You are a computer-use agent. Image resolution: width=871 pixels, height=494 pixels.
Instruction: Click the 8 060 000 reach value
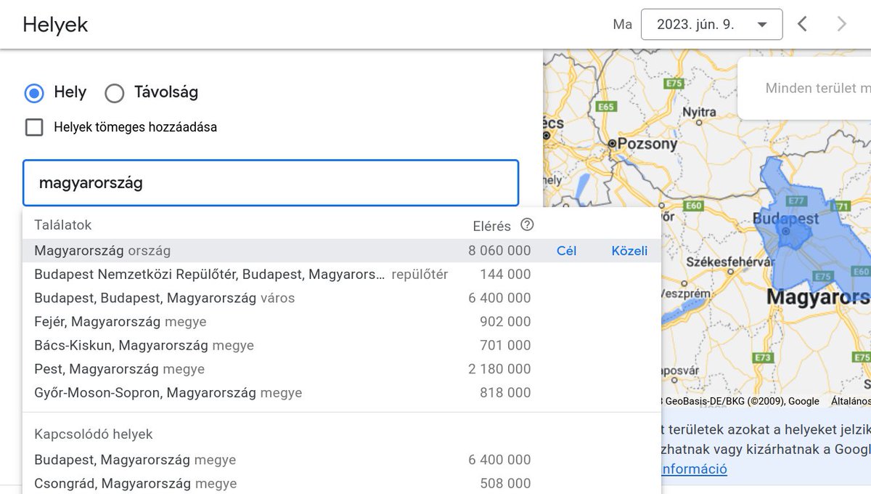[x=499, y=251]
